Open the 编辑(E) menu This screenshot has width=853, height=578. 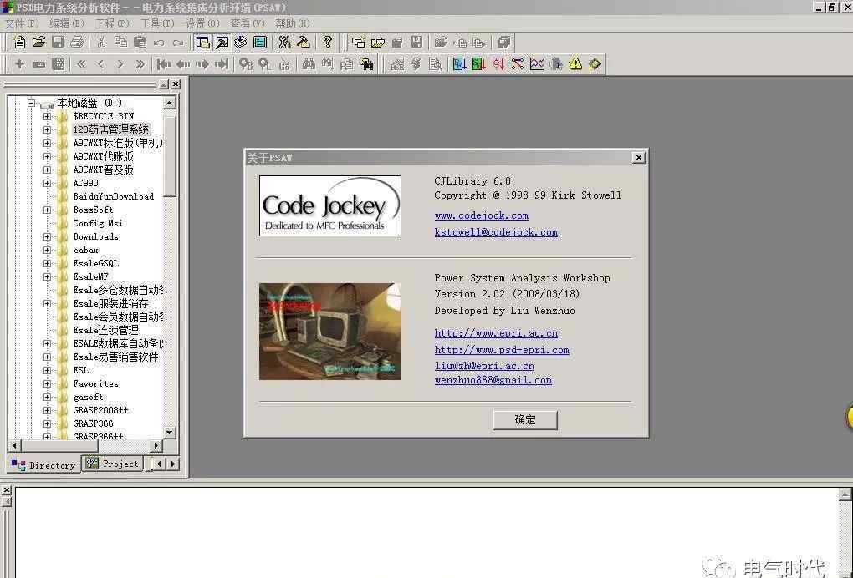(67, 23)
